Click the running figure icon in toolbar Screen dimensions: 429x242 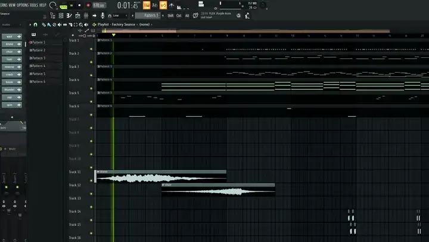tap(247, 15)
